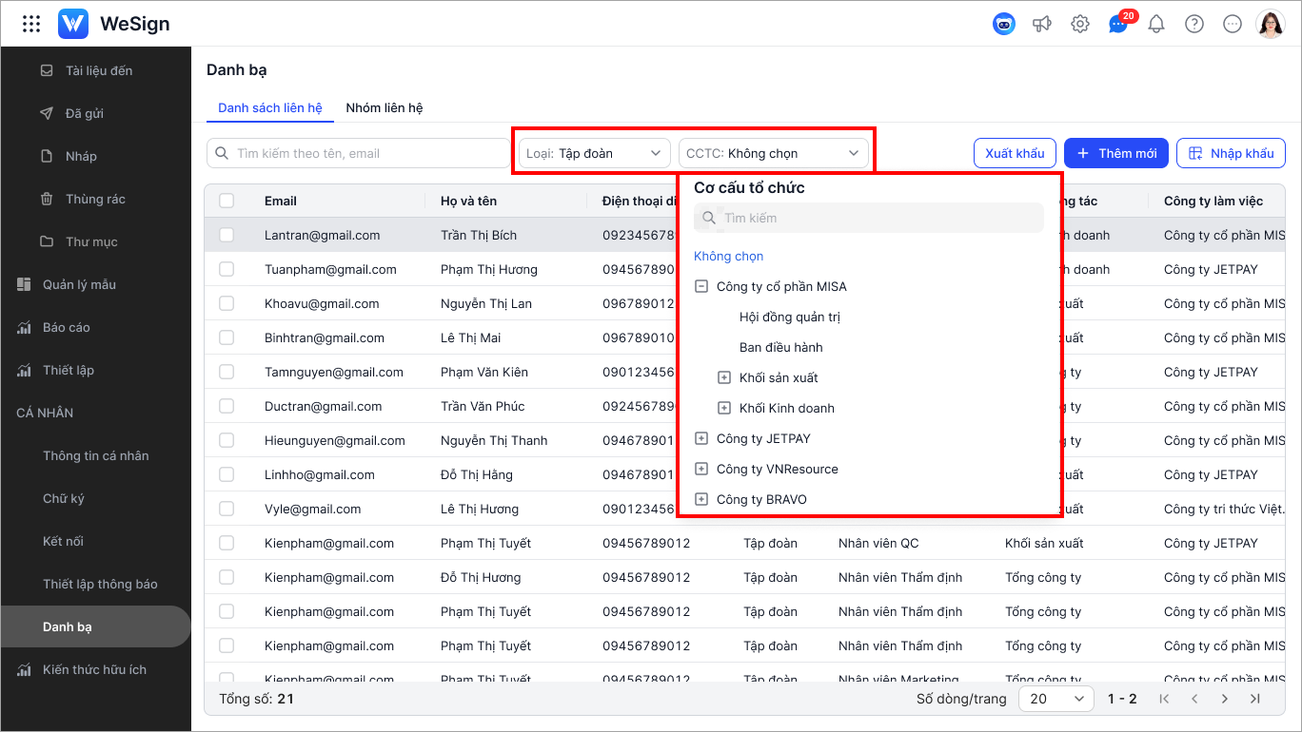Open the chatbot assistant icon
Image resolution: width=1302 pixels, height=732 pixels.
point(1004,24)
